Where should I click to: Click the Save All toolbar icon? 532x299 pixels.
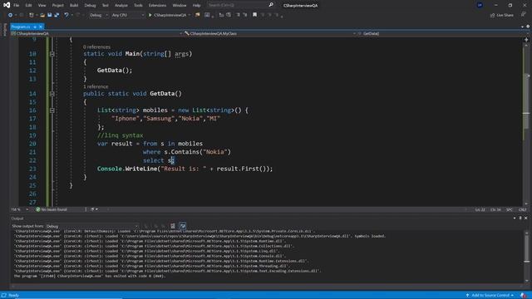click(x=57, y=15)
